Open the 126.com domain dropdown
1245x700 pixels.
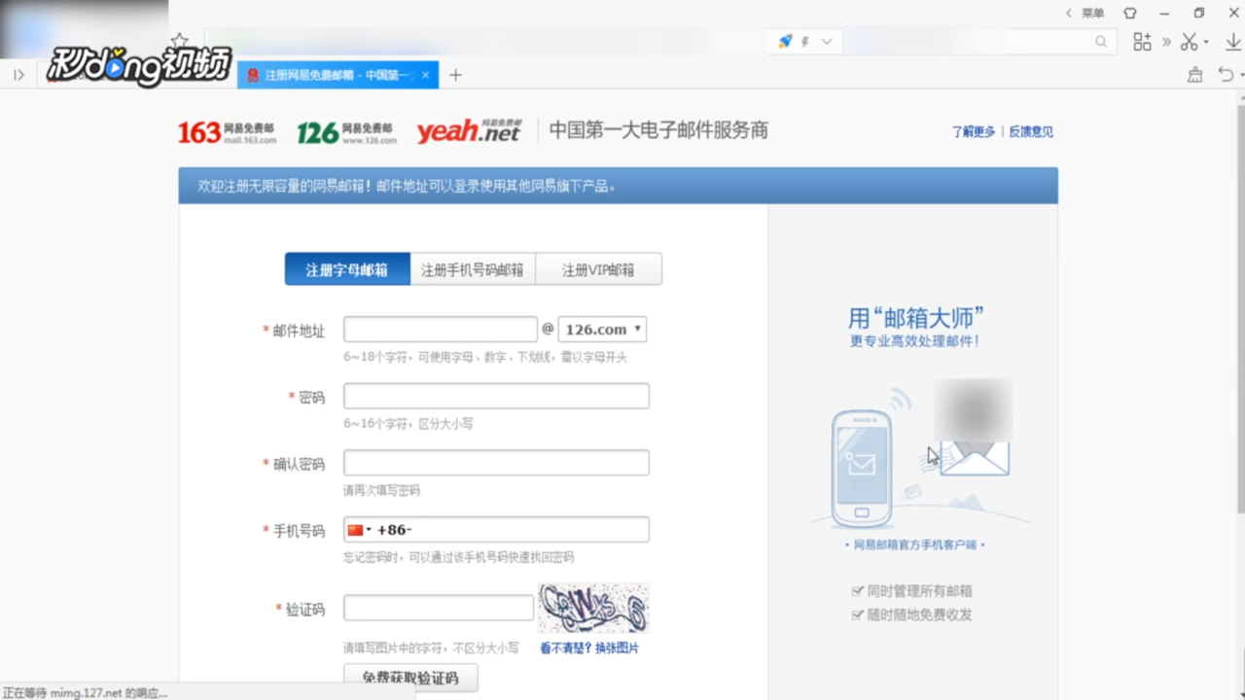(602, 330)
